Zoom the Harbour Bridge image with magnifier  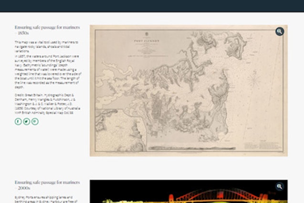(279, 186)
